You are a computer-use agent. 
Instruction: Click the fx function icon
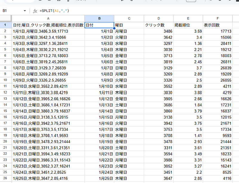(x=35, y=11)
